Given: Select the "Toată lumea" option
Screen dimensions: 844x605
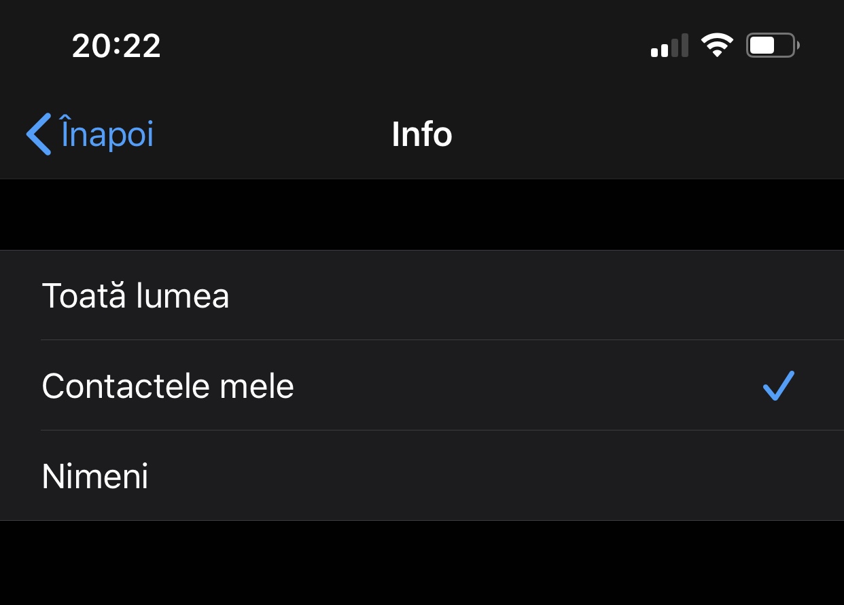Looking at the screenshot, I should (x=136, y=296).
